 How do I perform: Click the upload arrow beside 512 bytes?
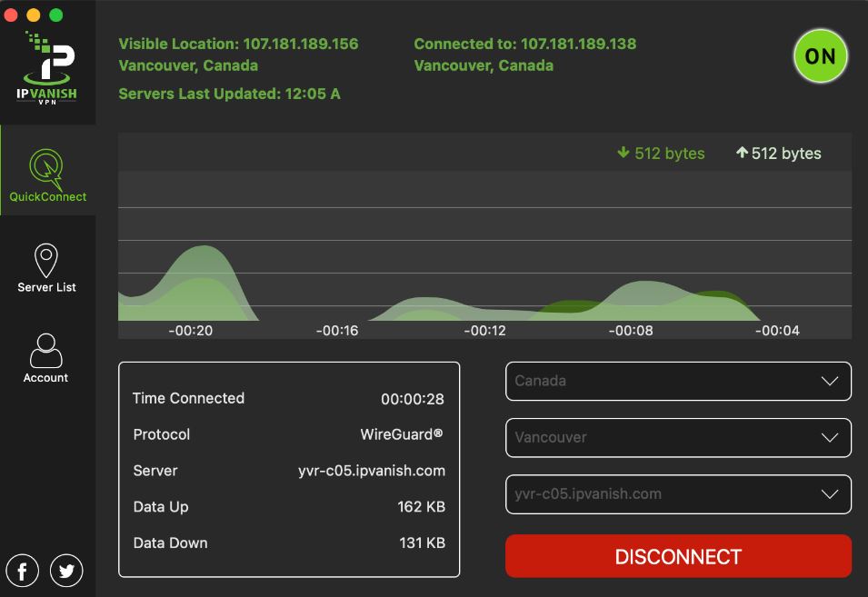pos(742,153)
